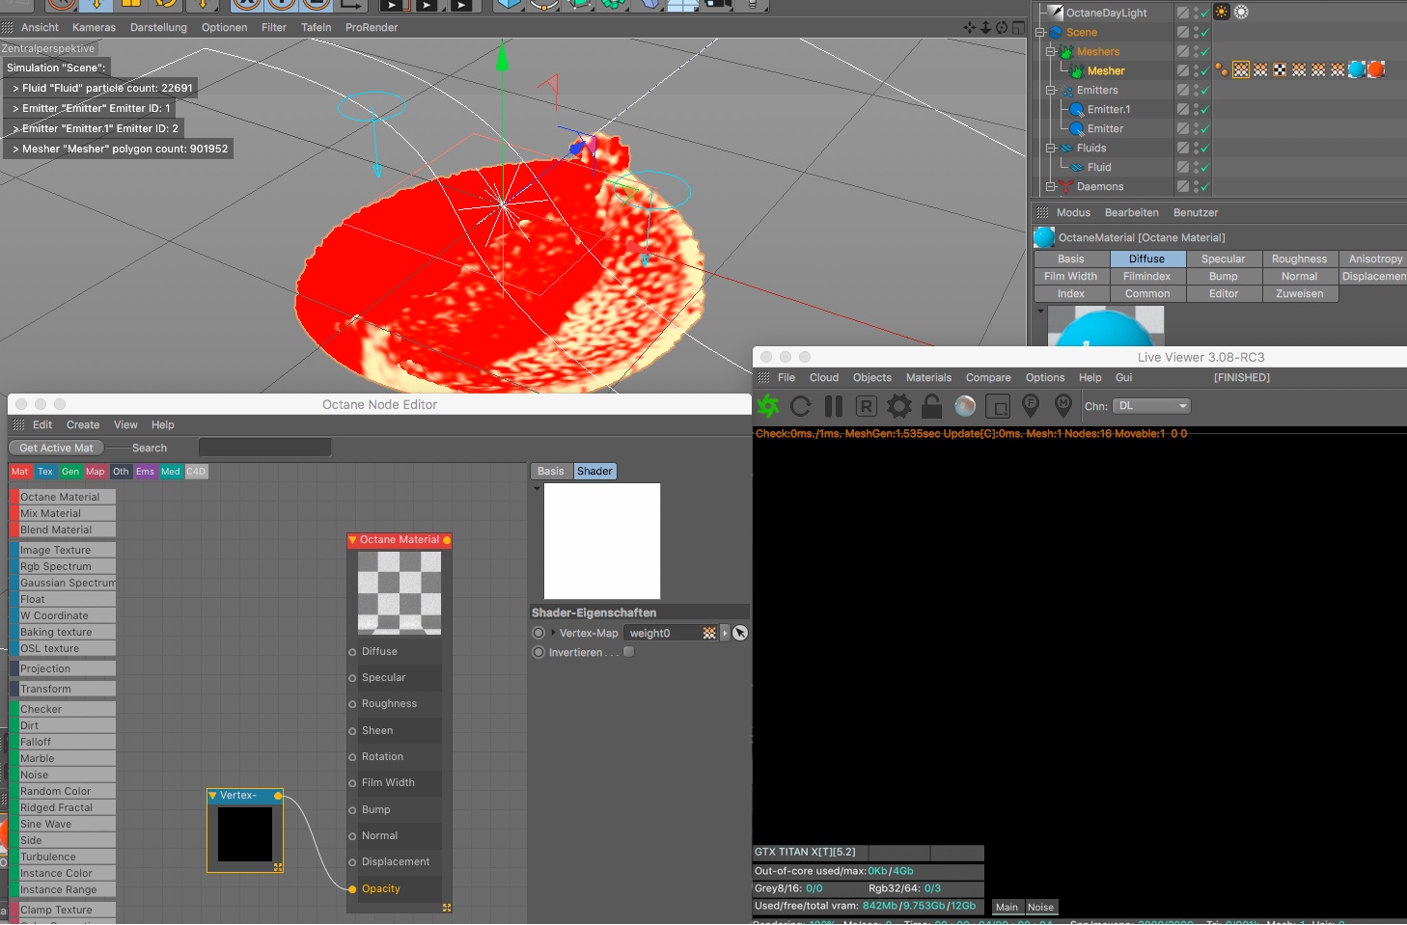Toggle the Mat node filter button
The width and height of the screenshot is (1407, 925).
pyautogui.click(x=20, y=472)
